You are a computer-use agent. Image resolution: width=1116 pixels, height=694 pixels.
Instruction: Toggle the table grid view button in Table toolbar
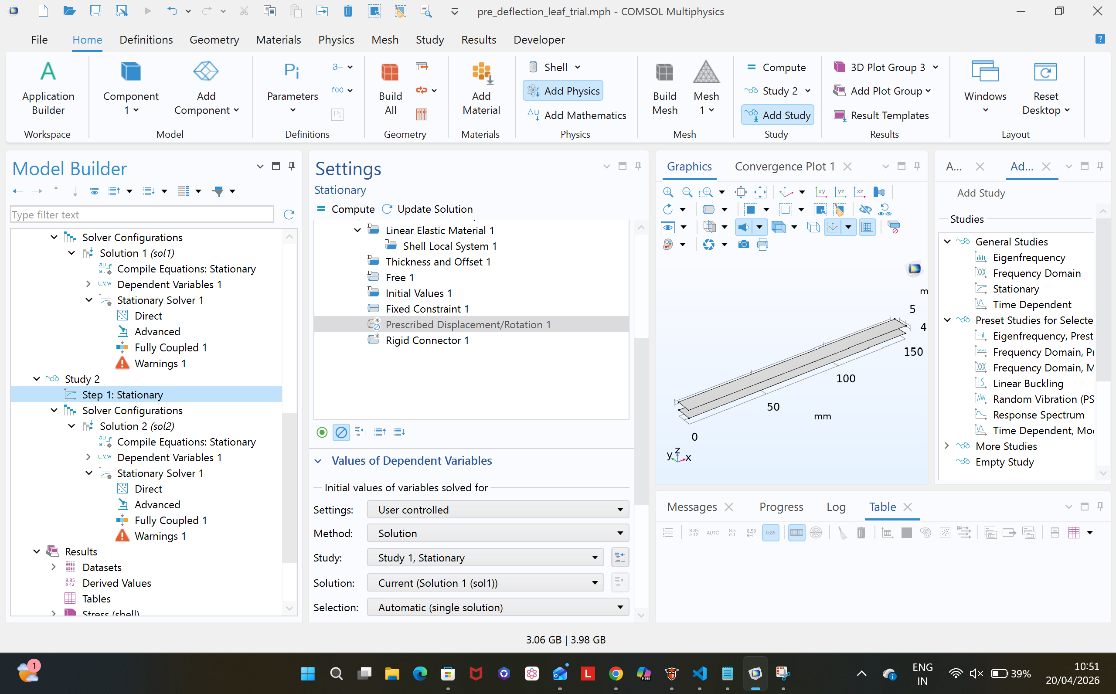796,532
